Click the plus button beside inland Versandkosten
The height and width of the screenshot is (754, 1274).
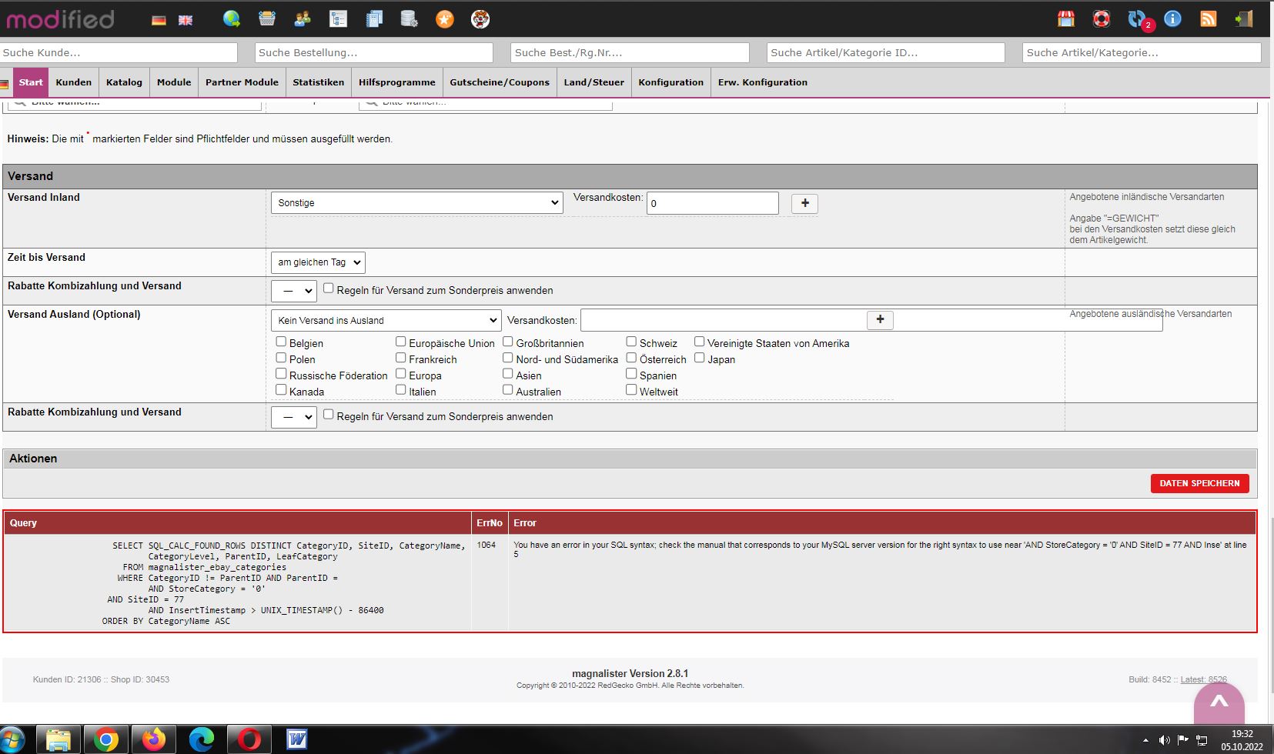click(804, 203)
